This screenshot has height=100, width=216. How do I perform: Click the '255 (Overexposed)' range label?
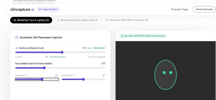click(97, 57)
